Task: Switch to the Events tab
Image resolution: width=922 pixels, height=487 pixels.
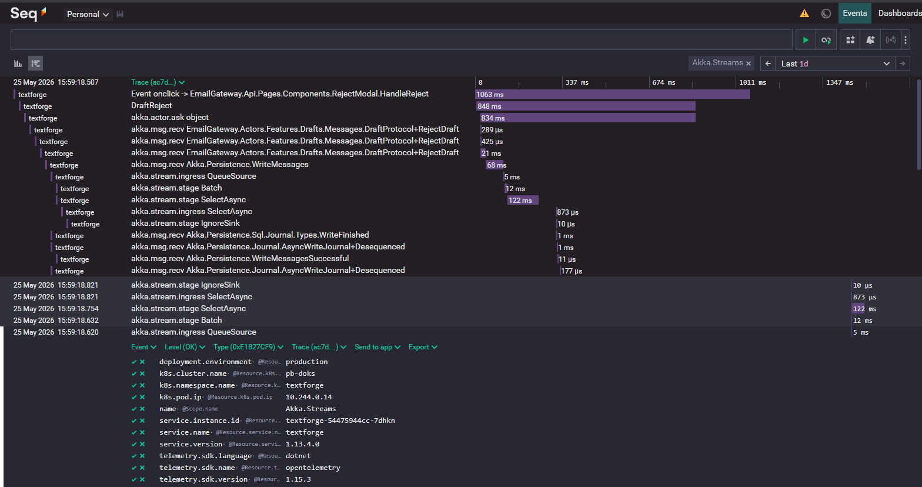Action: tap(854, 13)
